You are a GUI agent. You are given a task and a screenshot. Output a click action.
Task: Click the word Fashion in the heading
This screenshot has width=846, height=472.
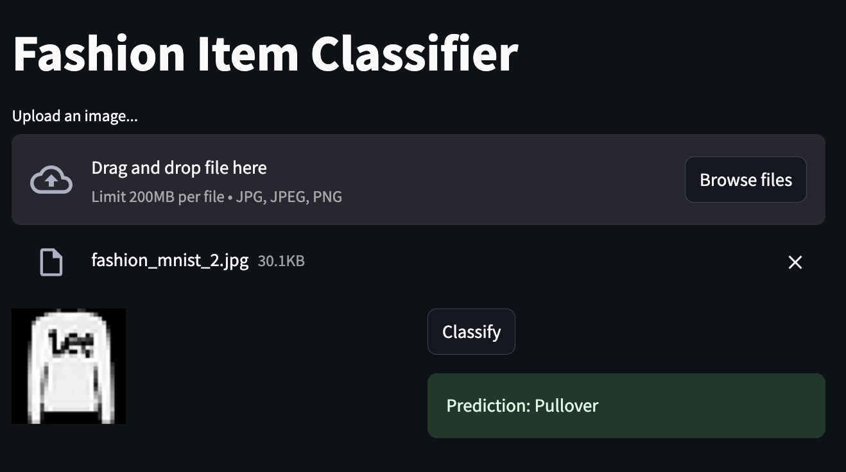tap(99, 54)
